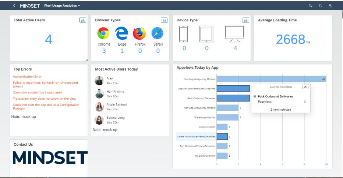The image size is (343, 178).
Task: Click the Total Active Users value 4
Action: tap(49, 39)
